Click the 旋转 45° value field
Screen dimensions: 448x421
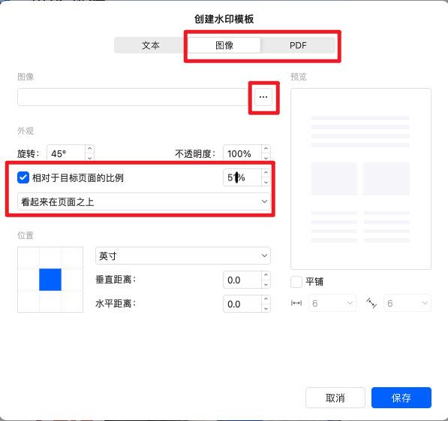point(66,153)
